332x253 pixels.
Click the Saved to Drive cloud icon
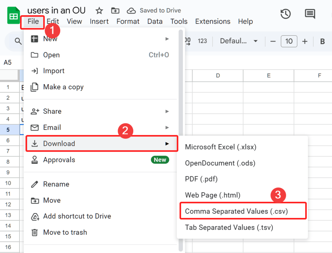click(131, 10)
